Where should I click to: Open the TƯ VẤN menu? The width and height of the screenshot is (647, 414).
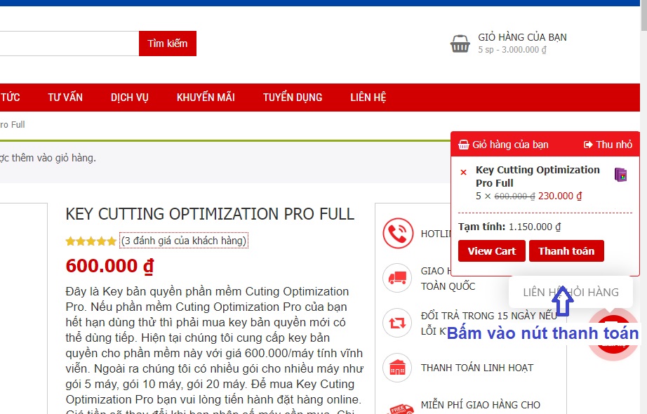[x=66, y=97]
